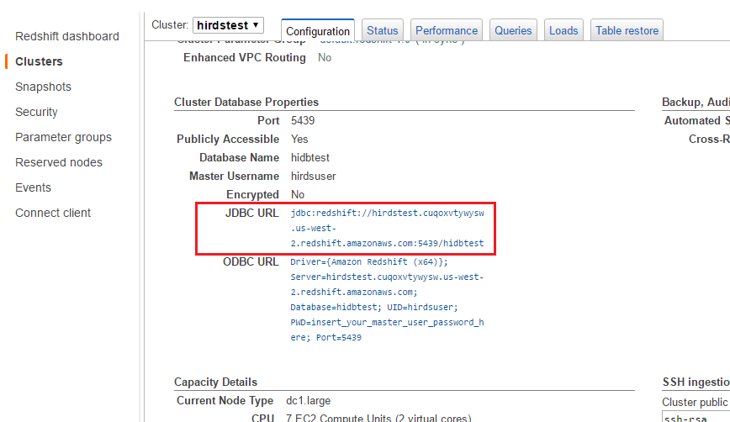Image resolution: width=730 pixels, height=422 pixels.
Task: Click the Port value 5439
Action: [303, 120]
